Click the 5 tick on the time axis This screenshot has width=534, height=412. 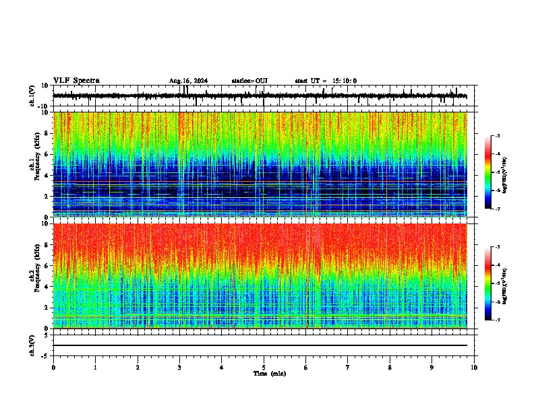click(264, 368)
